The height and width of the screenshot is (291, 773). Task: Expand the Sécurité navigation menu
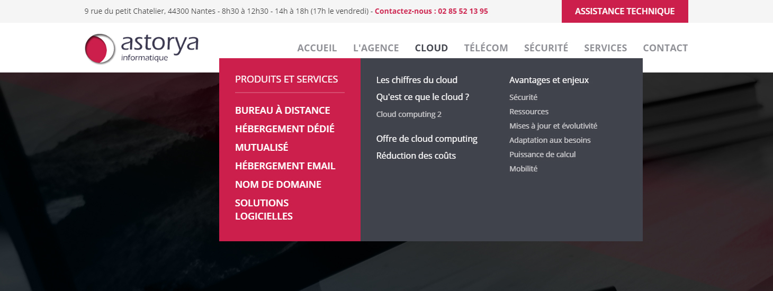tap(546, 48)
